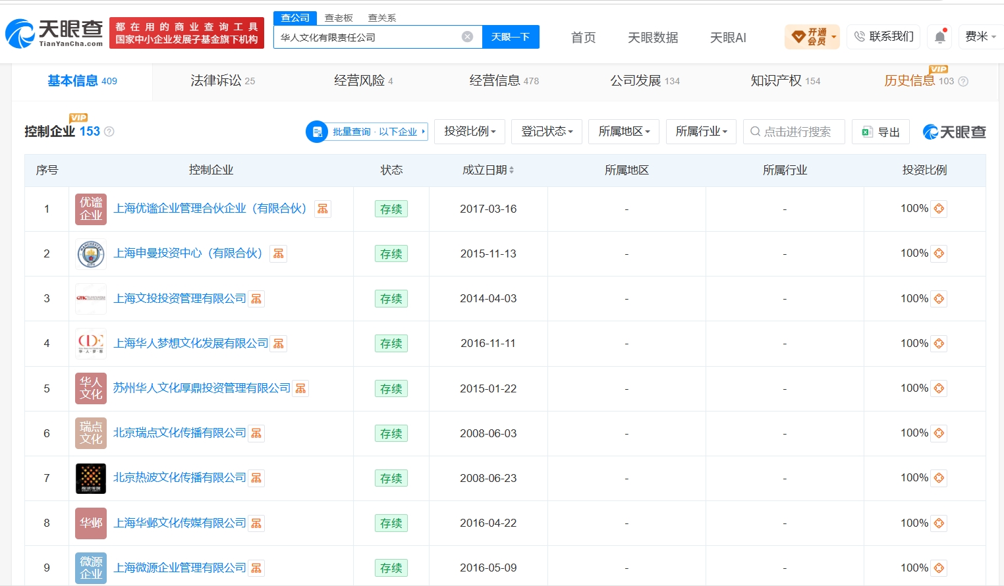The image size is (1004, 586).
Task: Select 查关系 search mode tab
Action: (x=382, y=18)
